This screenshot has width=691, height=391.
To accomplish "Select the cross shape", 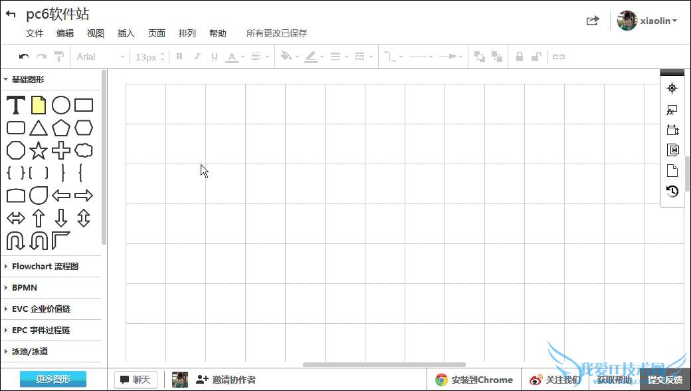I will 61,151.
